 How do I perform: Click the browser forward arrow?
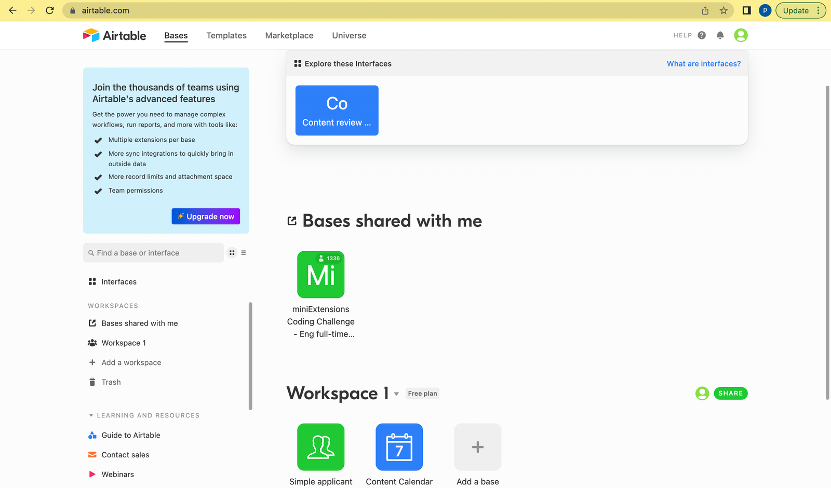point(31,10)
